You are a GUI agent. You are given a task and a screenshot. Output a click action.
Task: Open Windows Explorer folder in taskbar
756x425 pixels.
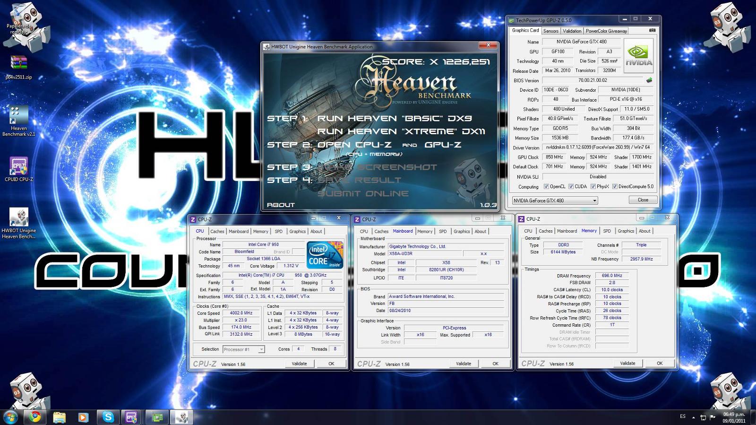pyautogui.click(x=59, y=417)
